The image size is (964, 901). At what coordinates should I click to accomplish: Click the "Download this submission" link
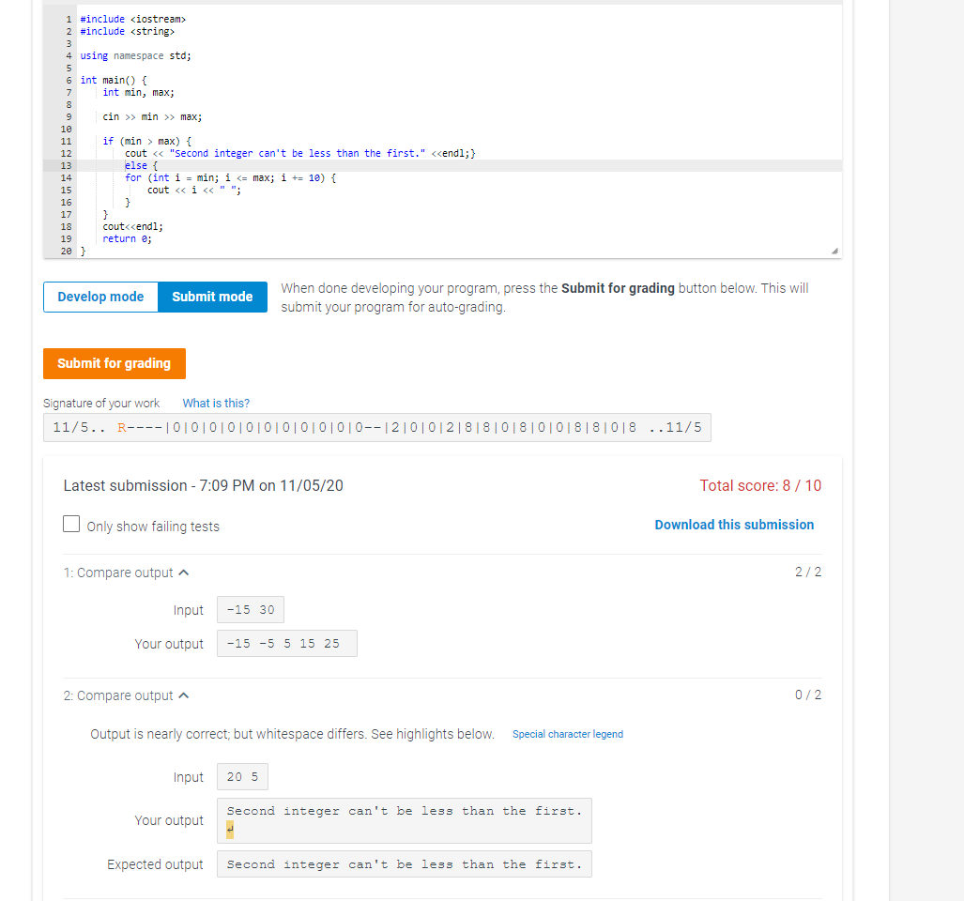point(734,525)
